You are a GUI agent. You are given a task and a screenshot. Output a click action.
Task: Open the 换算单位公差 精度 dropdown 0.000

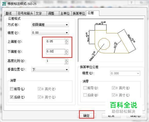coord(125,73)
